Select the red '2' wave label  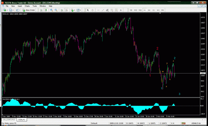point(157,48)
